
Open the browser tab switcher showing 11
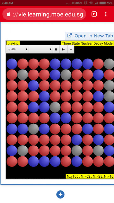point(94,14)
